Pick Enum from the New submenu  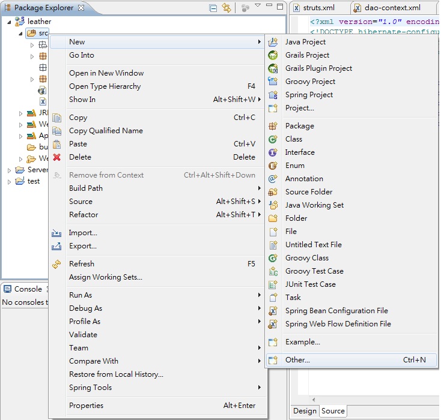coord(294,166)
